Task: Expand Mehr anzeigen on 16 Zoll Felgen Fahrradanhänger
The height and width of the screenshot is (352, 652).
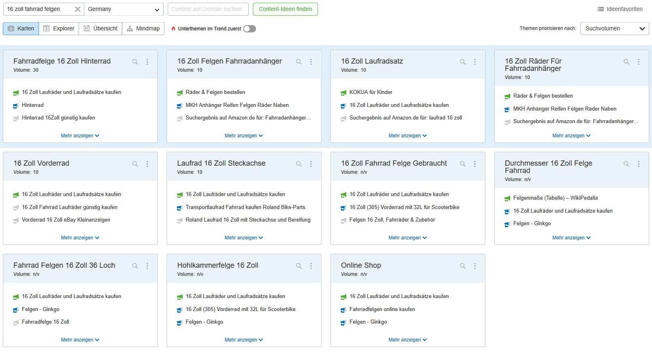Action: coord(244,136)
